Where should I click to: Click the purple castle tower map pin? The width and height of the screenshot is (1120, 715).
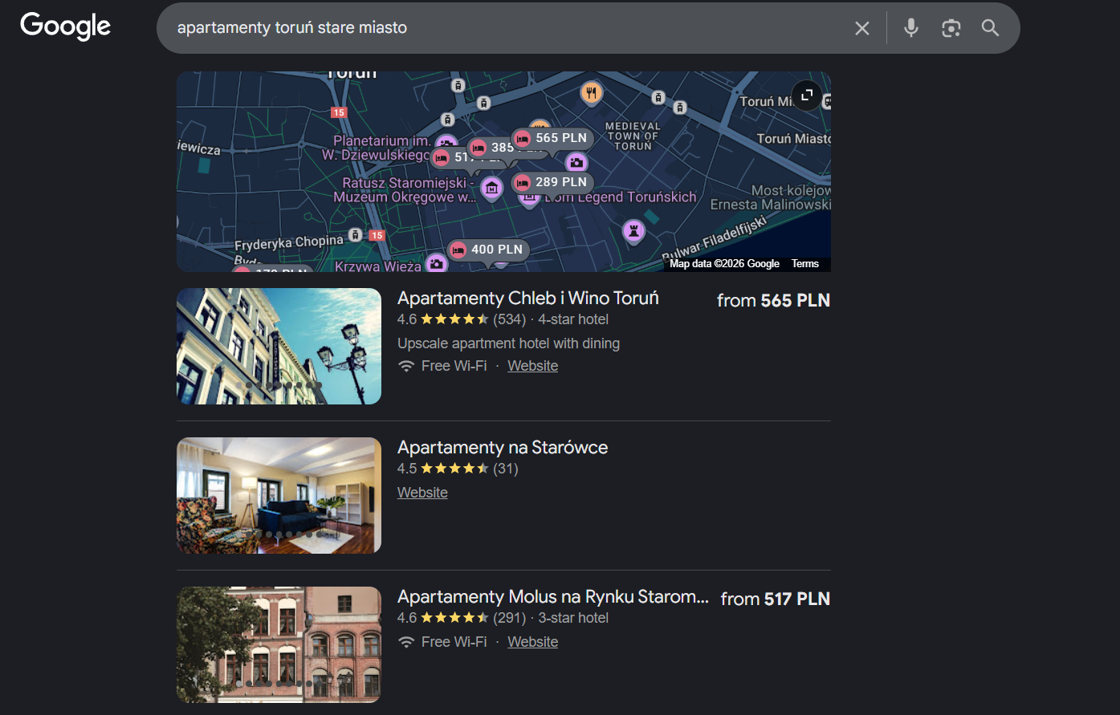(633, 232)
